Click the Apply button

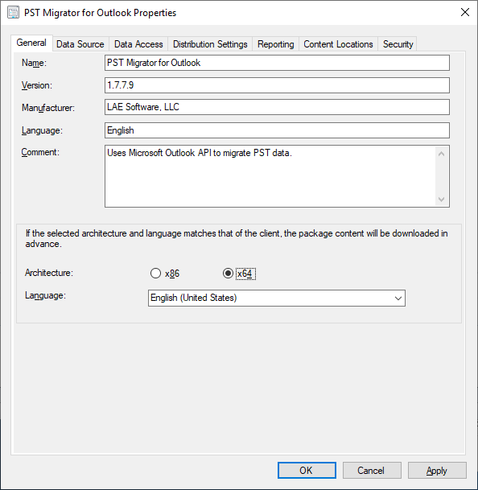click(437, 471)
